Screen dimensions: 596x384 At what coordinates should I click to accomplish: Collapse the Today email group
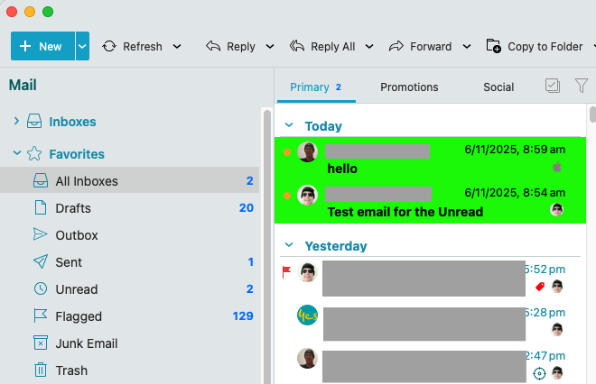click(289, 126)
